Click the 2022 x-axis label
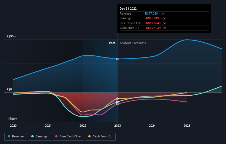The image size is (226, 144). (83, 126)
